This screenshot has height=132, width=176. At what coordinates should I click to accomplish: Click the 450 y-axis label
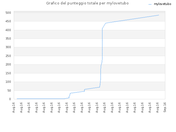click(8, 21)
